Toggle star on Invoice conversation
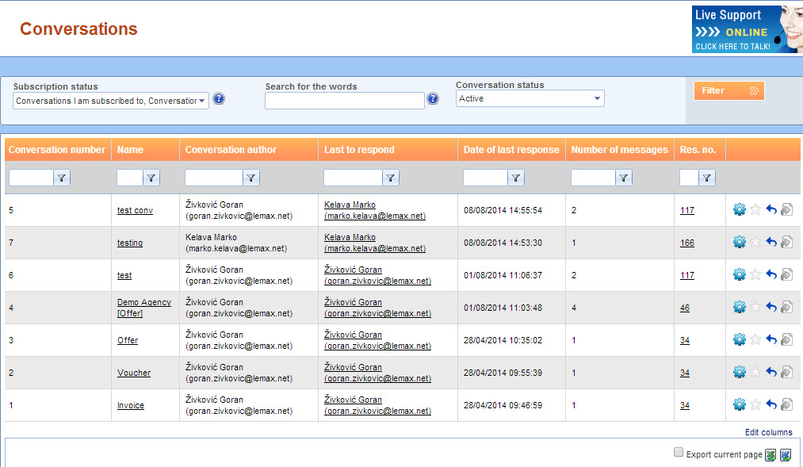The height and width of the screenshot is (467, 803). coord(755,404)
